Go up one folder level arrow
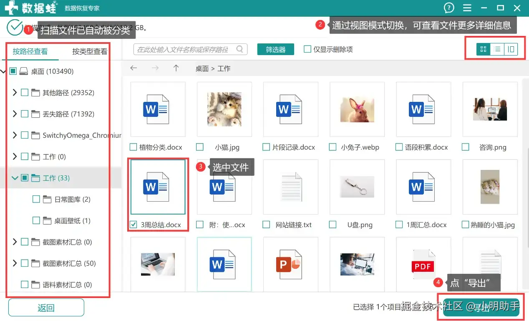This screenshot has height=321, width=529. [176, 68]
